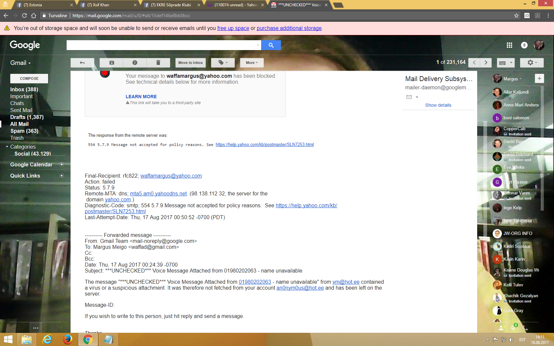
Task: Click the plus button in Hangouts panel
Action: [x=539, y=78]
